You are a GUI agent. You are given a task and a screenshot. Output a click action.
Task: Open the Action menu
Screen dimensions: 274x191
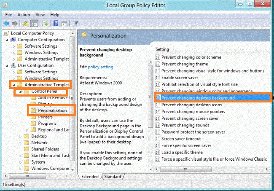pos(24,15)
